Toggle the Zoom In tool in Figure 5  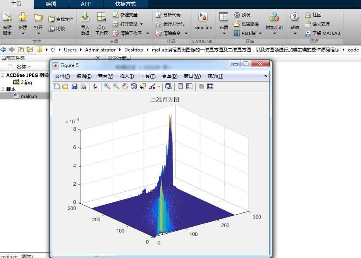(107, 87)
